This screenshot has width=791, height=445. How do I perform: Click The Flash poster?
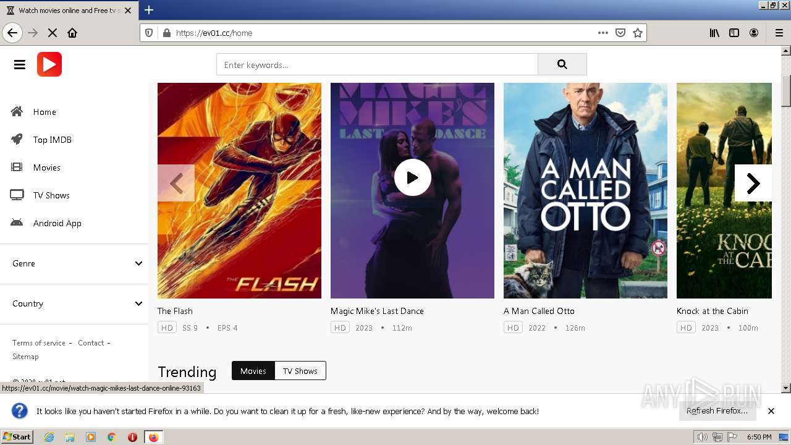pos(239,190)
